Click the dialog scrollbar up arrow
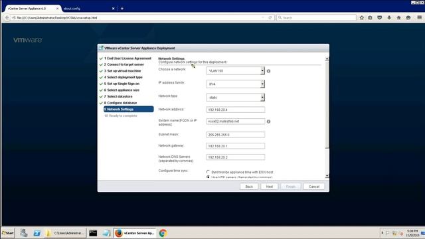 click(327, 58)
